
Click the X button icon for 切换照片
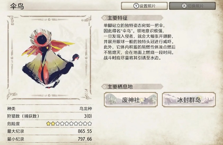coord(184,6)
